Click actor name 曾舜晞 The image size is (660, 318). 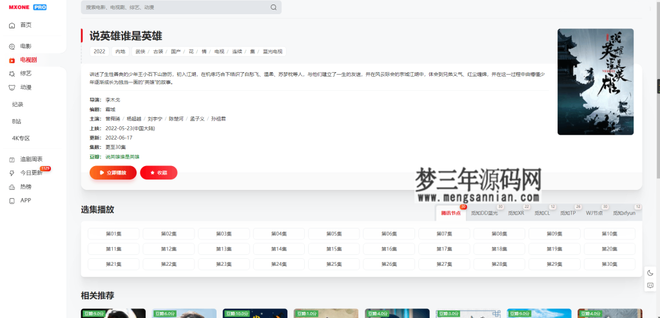coord(113,119)
